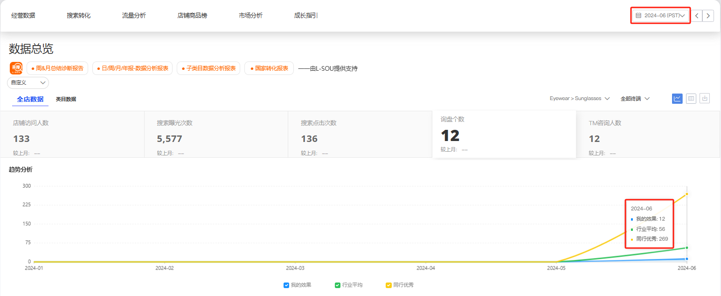Open 搜索转化 in top navigation

coord(78,15)
